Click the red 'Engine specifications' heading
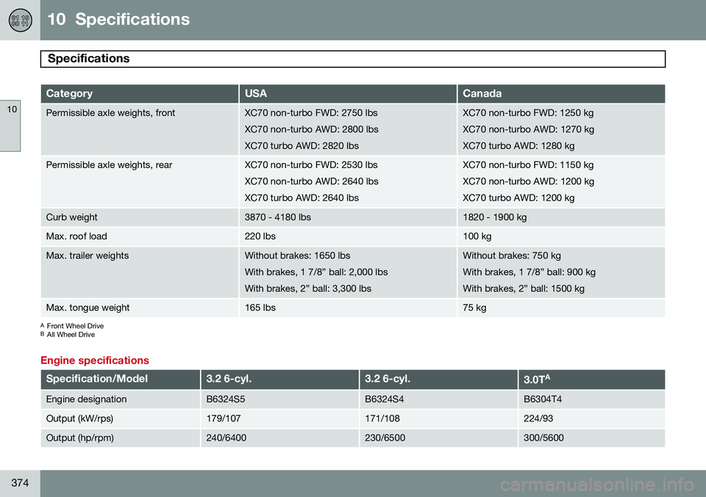The image size is (706, 497). [x=95, y=360]
